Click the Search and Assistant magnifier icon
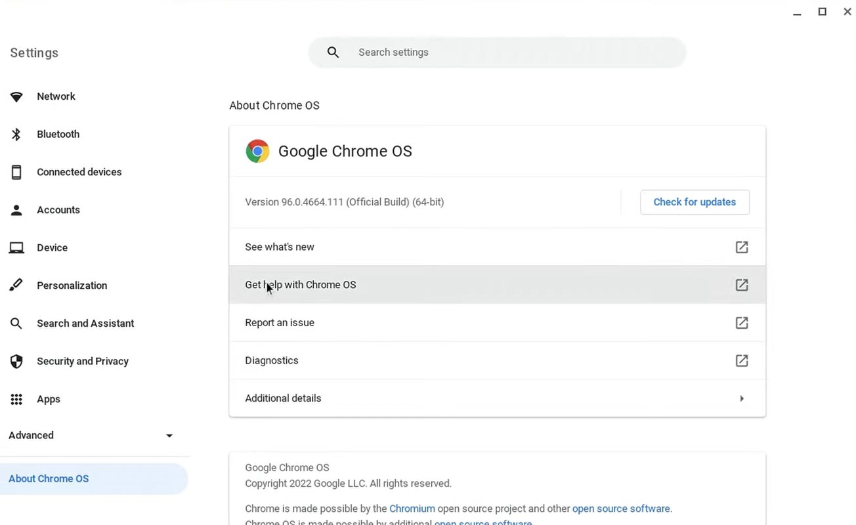This screenshot has height=525, width=856. [16, 324]
